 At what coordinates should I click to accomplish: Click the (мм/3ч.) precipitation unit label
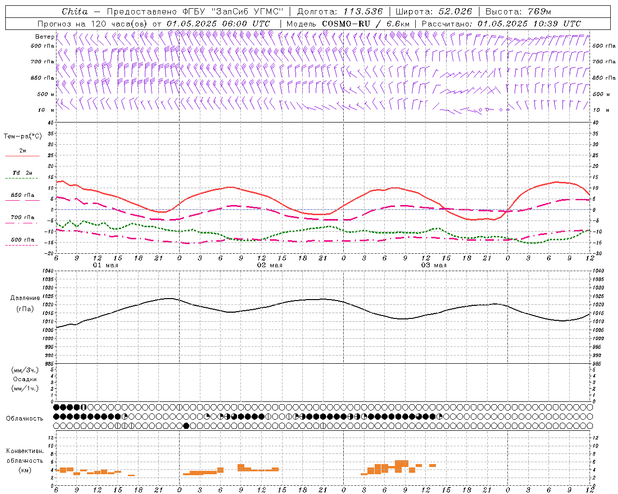[x=25, y=370]
